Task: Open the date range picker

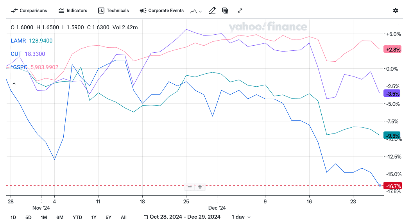Action: click(182, 217)
